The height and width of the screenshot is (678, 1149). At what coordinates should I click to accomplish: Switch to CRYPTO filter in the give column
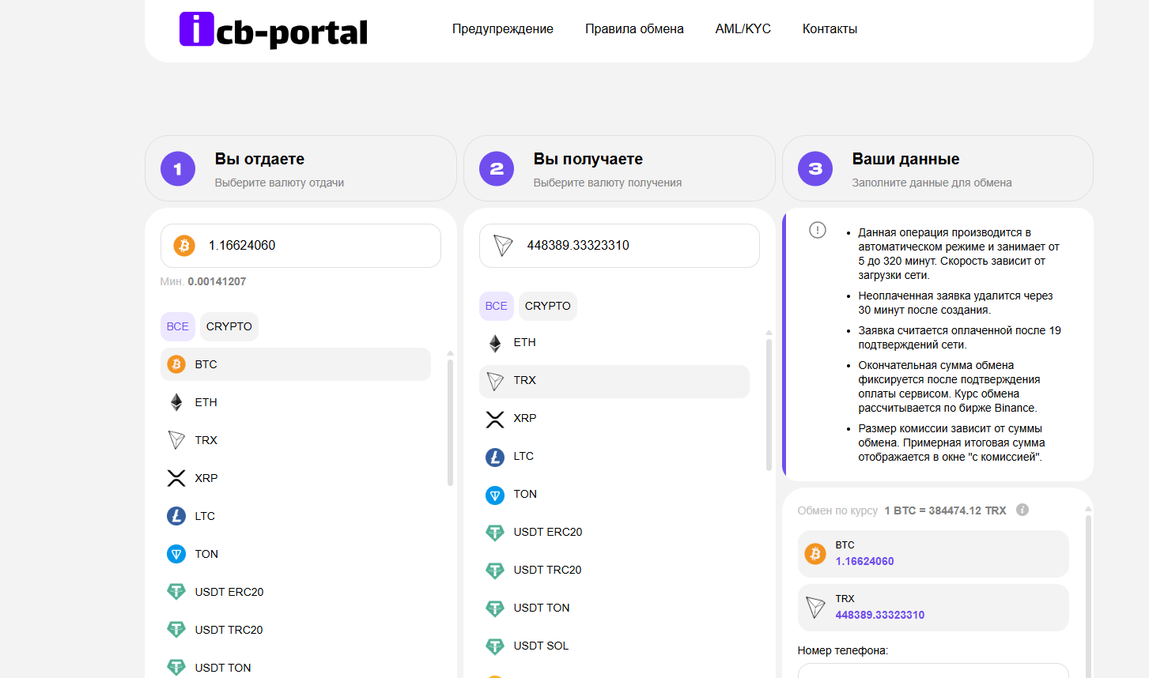pyautogui.click(x=229, y=326)
